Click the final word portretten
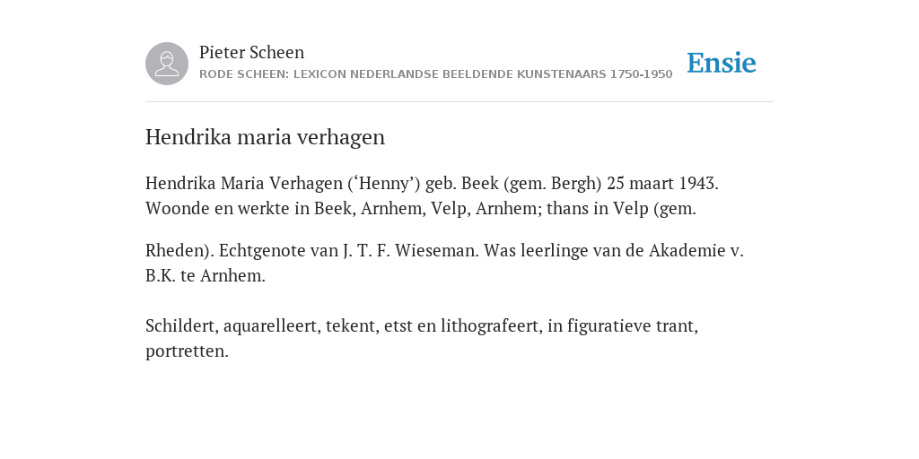 point(187,351)
